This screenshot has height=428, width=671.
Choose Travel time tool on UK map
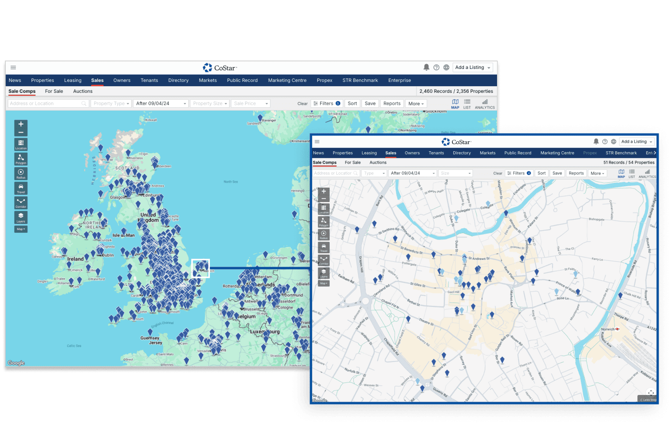(21, 188)
